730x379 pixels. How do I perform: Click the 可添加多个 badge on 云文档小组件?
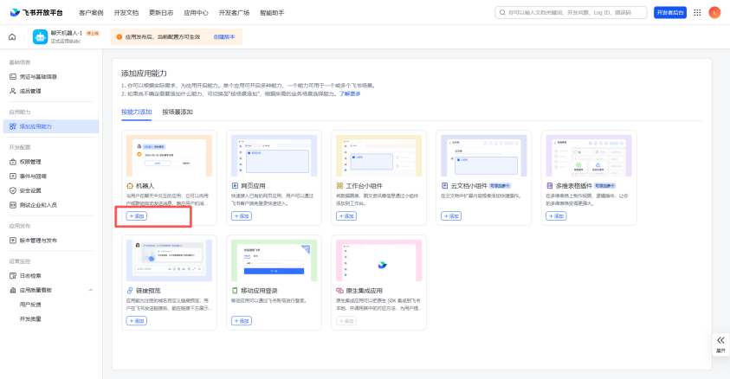(x=501, y=185)
